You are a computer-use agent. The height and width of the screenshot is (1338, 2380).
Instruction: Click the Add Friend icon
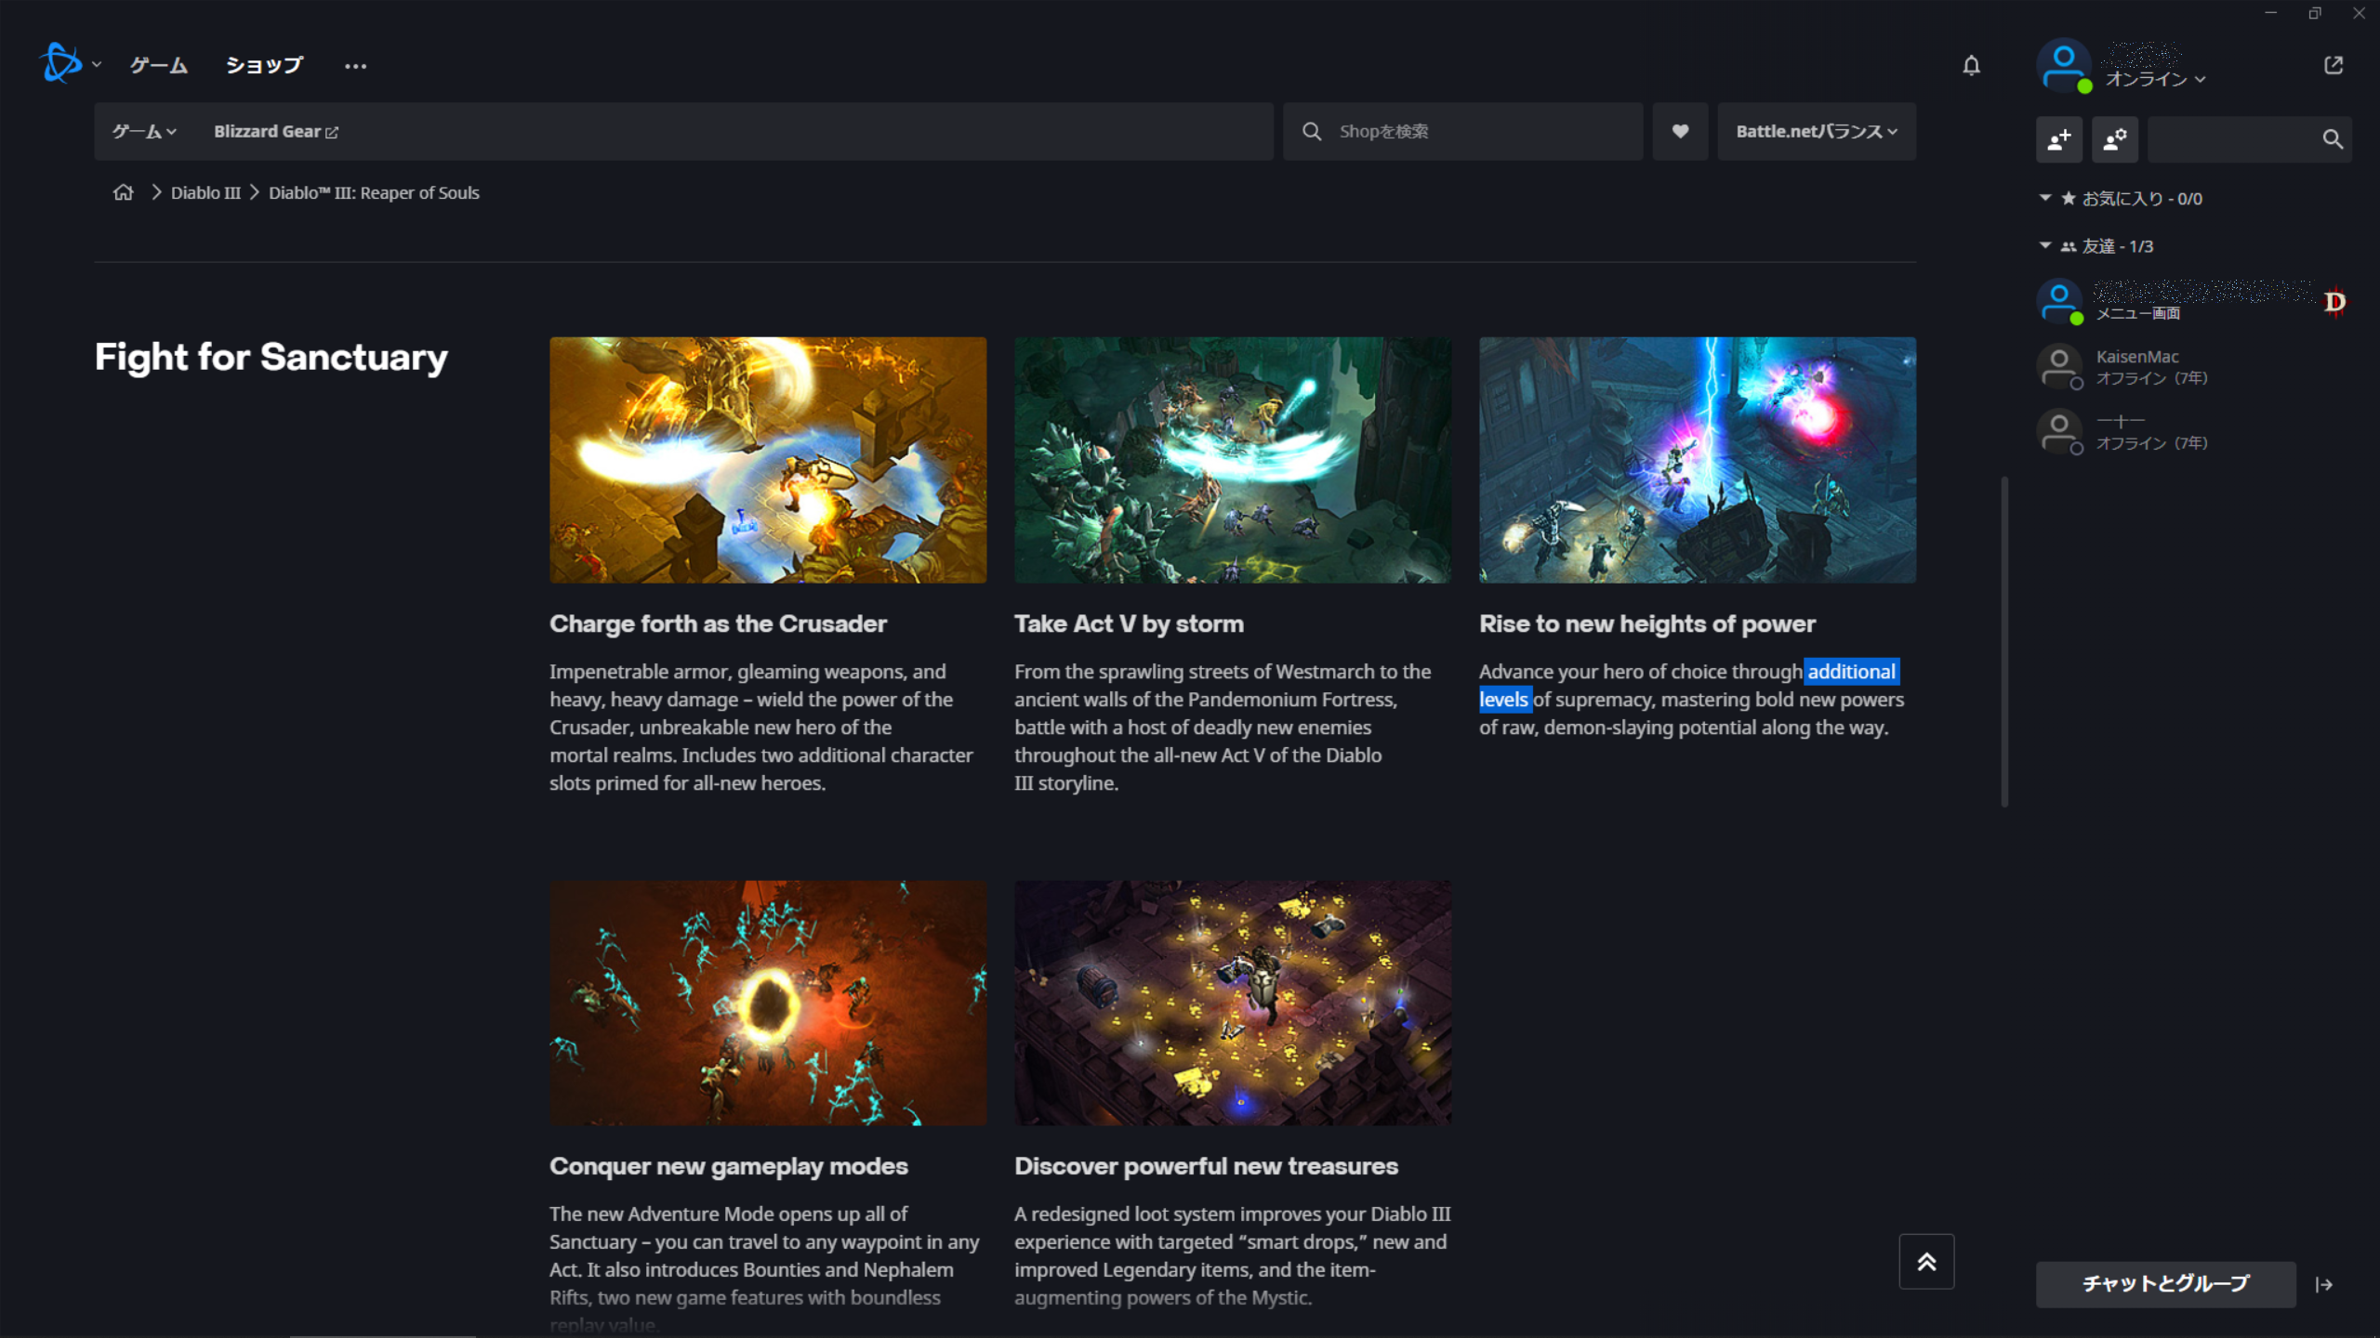point(2059,139)
